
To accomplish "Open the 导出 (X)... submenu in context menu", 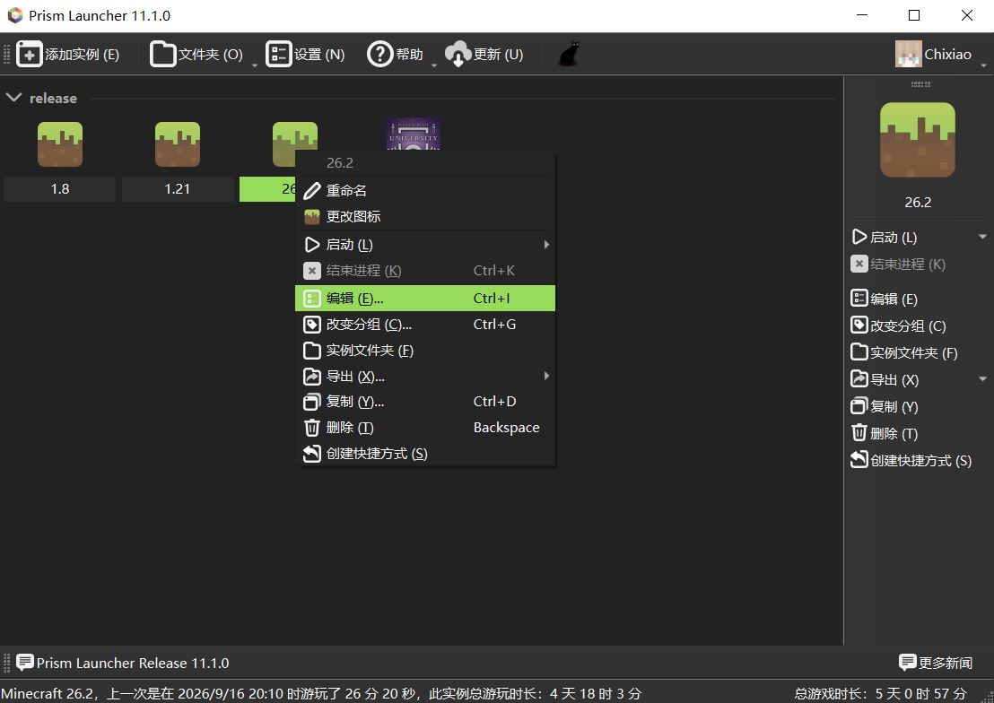I will click(x=425, y=377).
